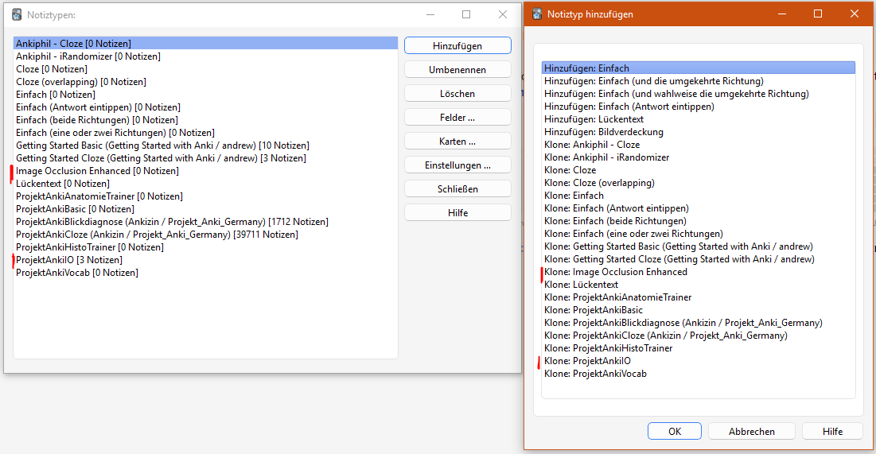876x454 pixels.
Task: Choose 'Klone: ProjektAnkiVocab'
Action: pyautogui.click(x=699, y=374)
